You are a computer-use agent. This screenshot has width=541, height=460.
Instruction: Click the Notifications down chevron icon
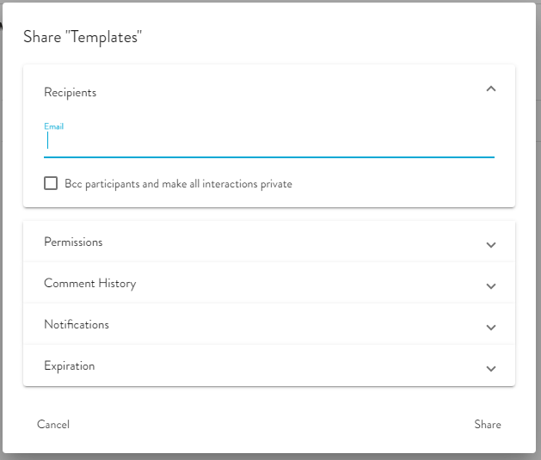coord(491,328)
